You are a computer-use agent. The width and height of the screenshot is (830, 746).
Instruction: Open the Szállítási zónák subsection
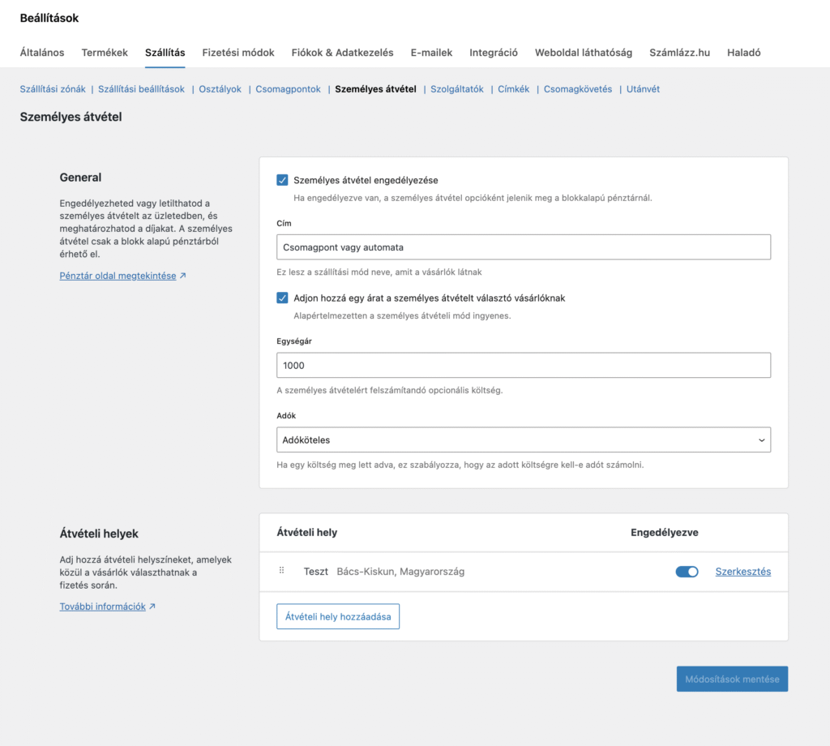point(53,89)
